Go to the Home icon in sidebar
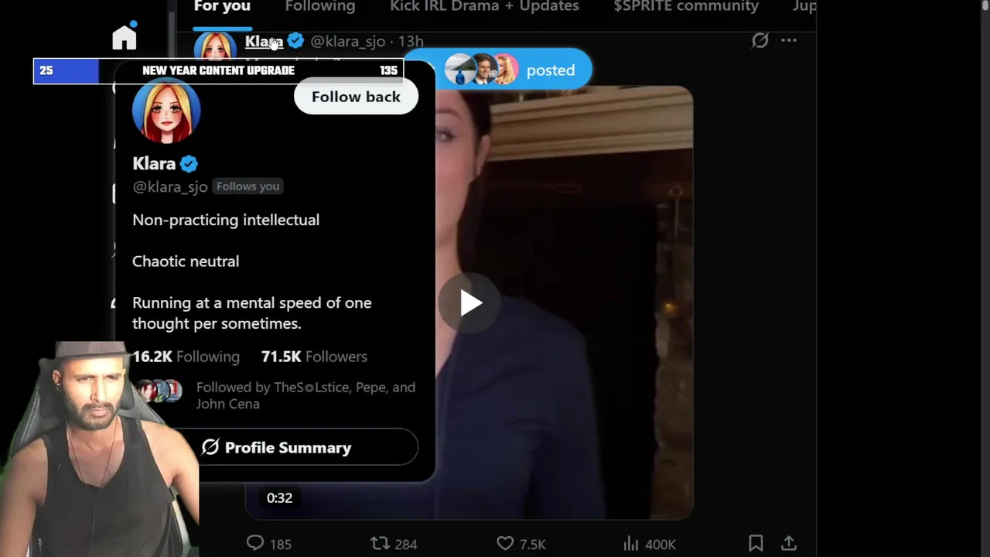Viewport: 990px width, 557px height. [x=125, y=36]
